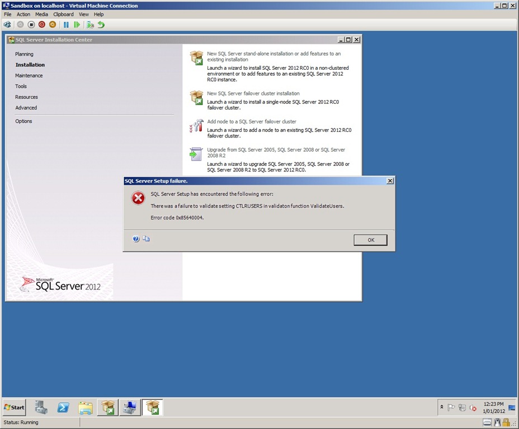Open the Windows Start menu
Viewport: 519px width, 429px height.
15,407
